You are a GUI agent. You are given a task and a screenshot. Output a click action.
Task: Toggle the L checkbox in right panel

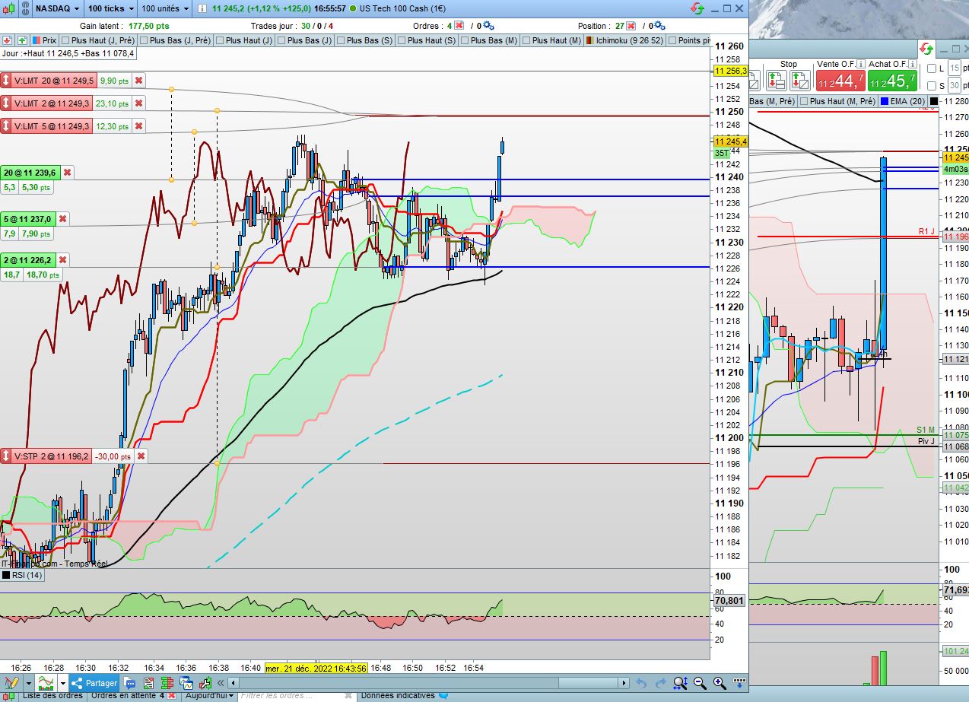tap(932, 68)
